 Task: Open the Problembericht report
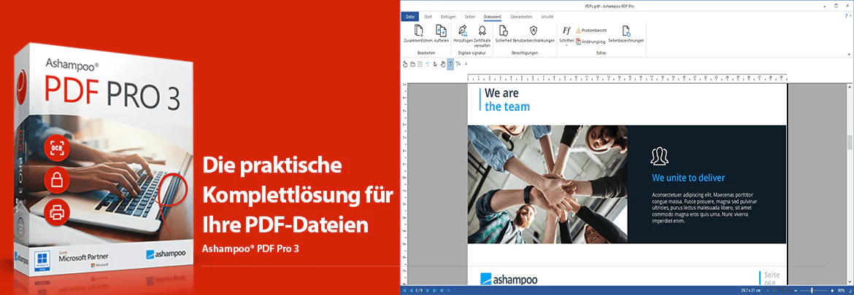(592, 31)
